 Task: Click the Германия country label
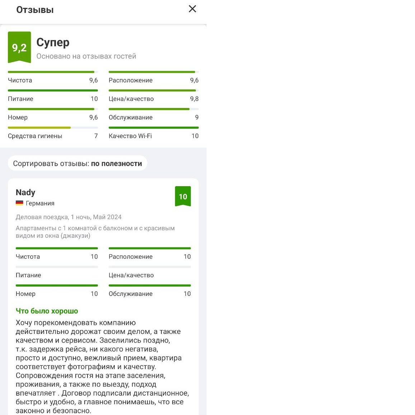[40, 203]
